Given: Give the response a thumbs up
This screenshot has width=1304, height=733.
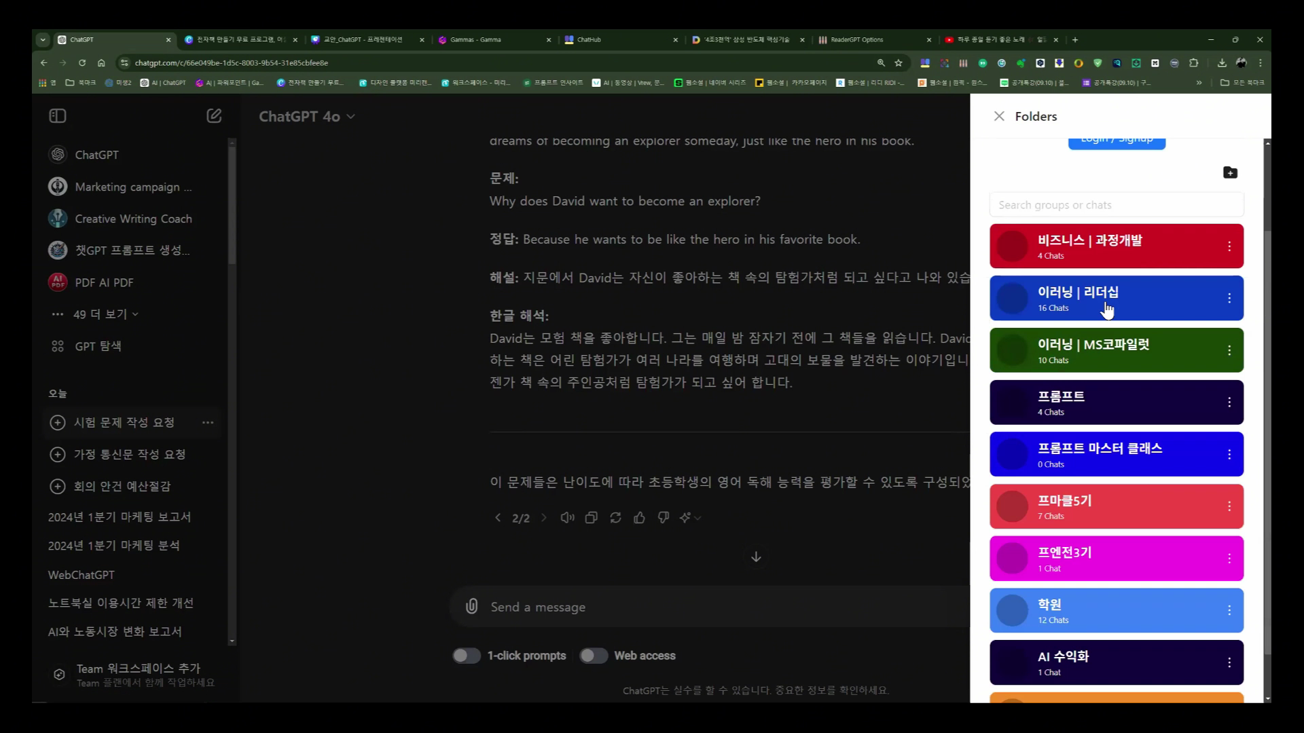Looking at the screenshot, I should 639,517.
